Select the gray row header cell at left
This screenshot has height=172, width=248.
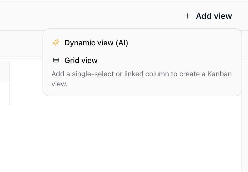tap(5, 72)
